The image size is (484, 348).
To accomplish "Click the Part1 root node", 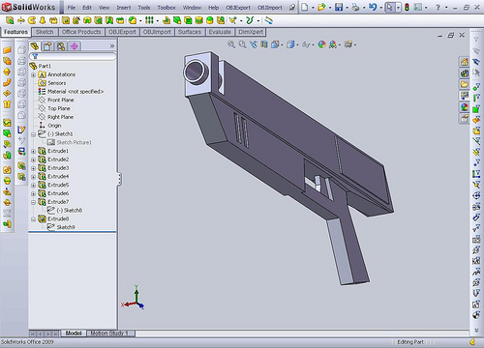I will click(41, 66).
